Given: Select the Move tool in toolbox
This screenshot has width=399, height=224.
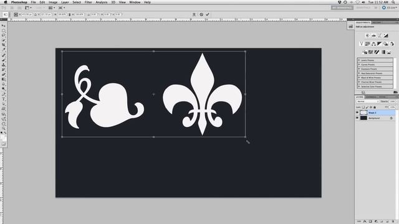Looking at the screenshot, I should pyautogui.click(x=4, y=26).
